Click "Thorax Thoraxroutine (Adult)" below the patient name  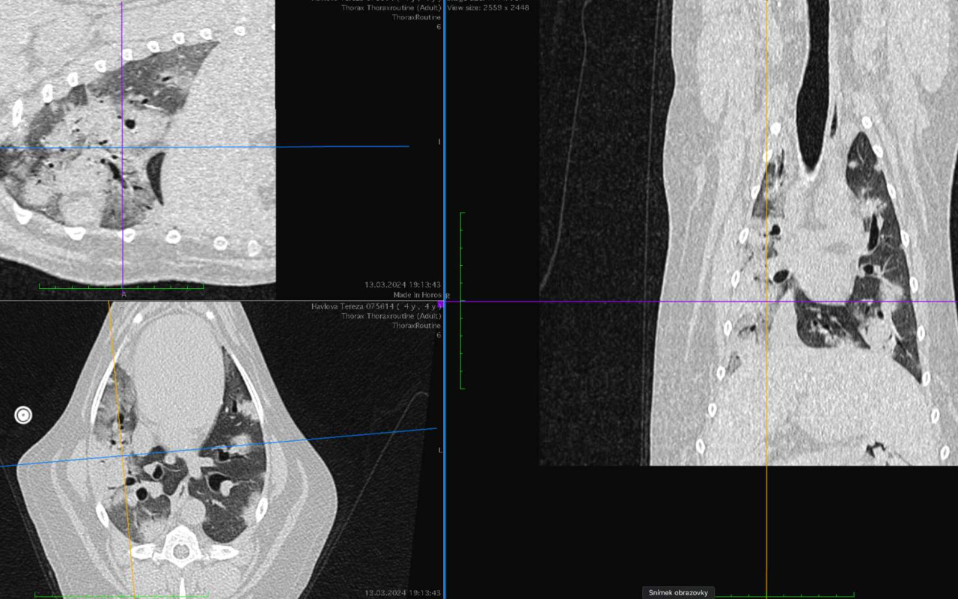pos(391,316)
